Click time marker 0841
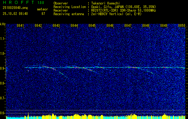This screenshot has width=188, height=119. point(20,26)
